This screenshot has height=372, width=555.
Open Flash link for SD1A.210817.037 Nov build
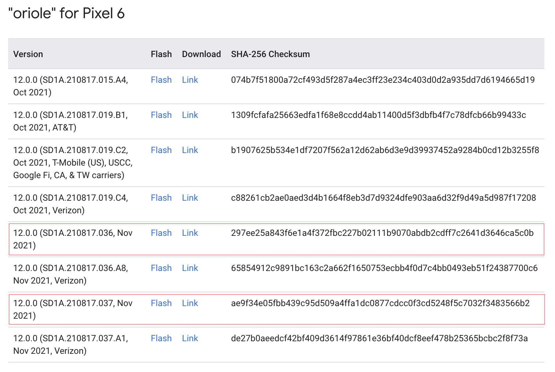pyautogui.click(x=161, y=303)
